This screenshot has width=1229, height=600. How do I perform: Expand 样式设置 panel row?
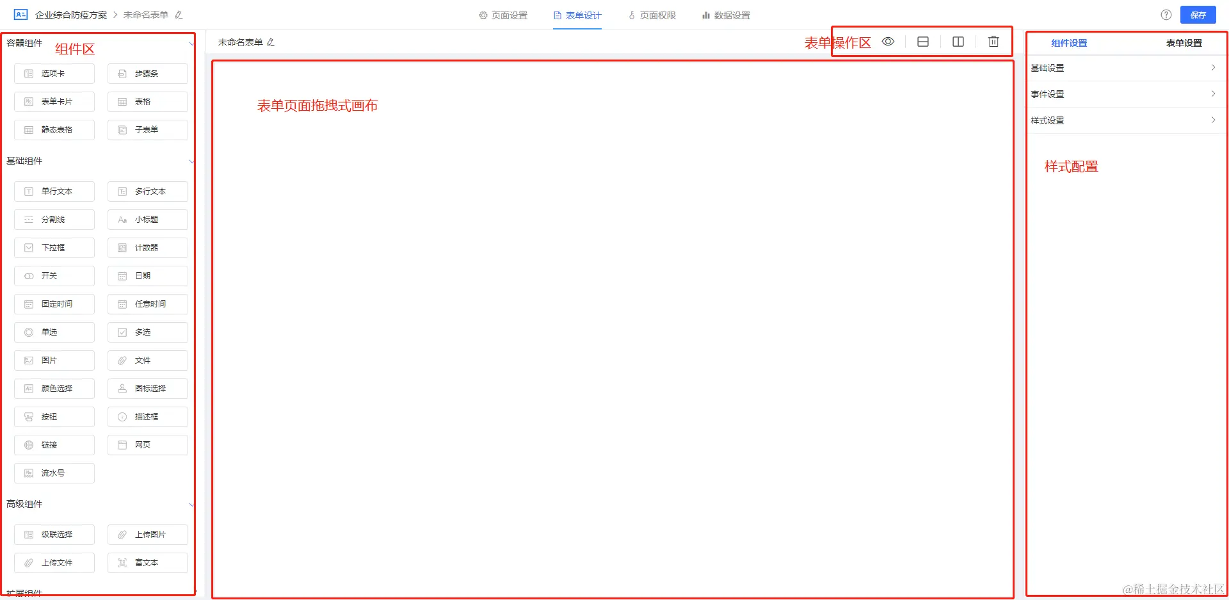coord(1125,120)
